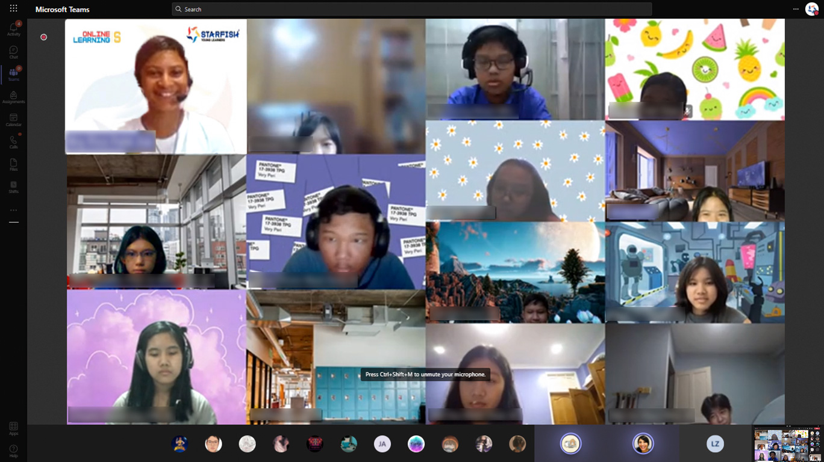Viewport: 824px width, 462px height.
Task: Select the fruit-pattern background video tile
Action: (x=695, y=69)
